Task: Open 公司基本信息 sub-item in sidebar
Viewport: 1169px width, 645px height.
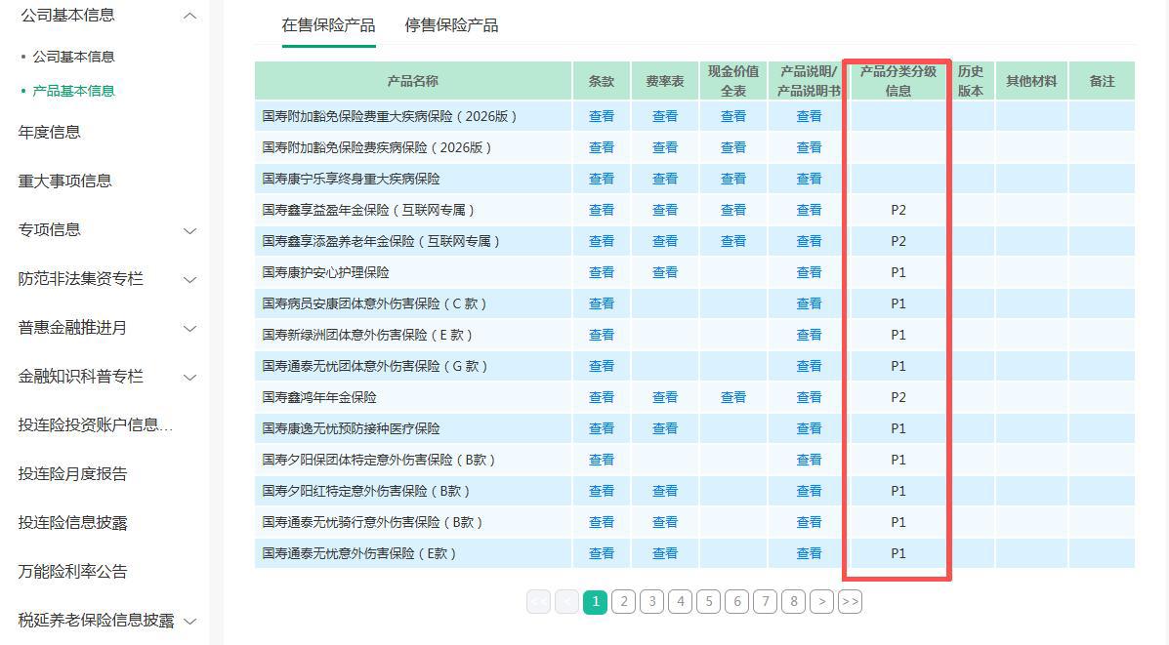Action: coord(73,57)
